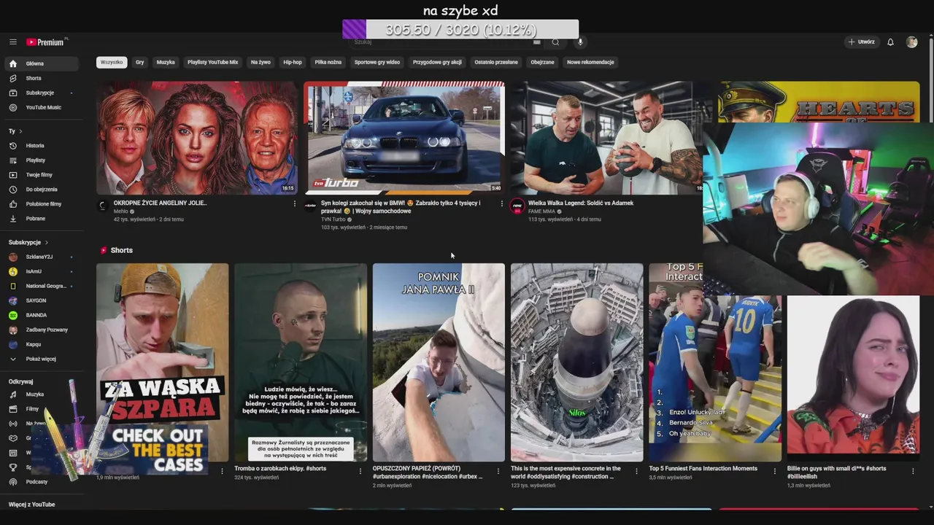Select Przygodowe gry akcji chip

(437, 62)
